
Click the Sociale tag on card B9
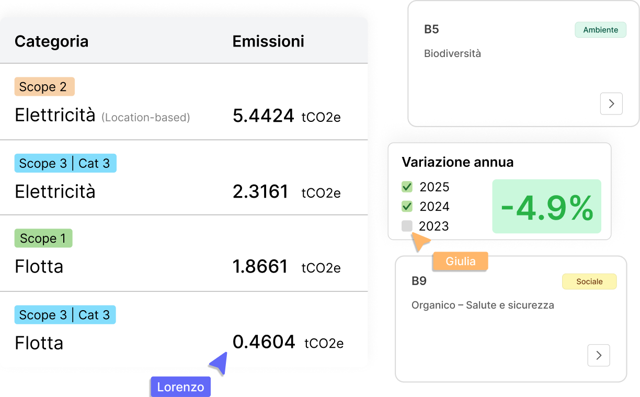(x=589, y=281)
